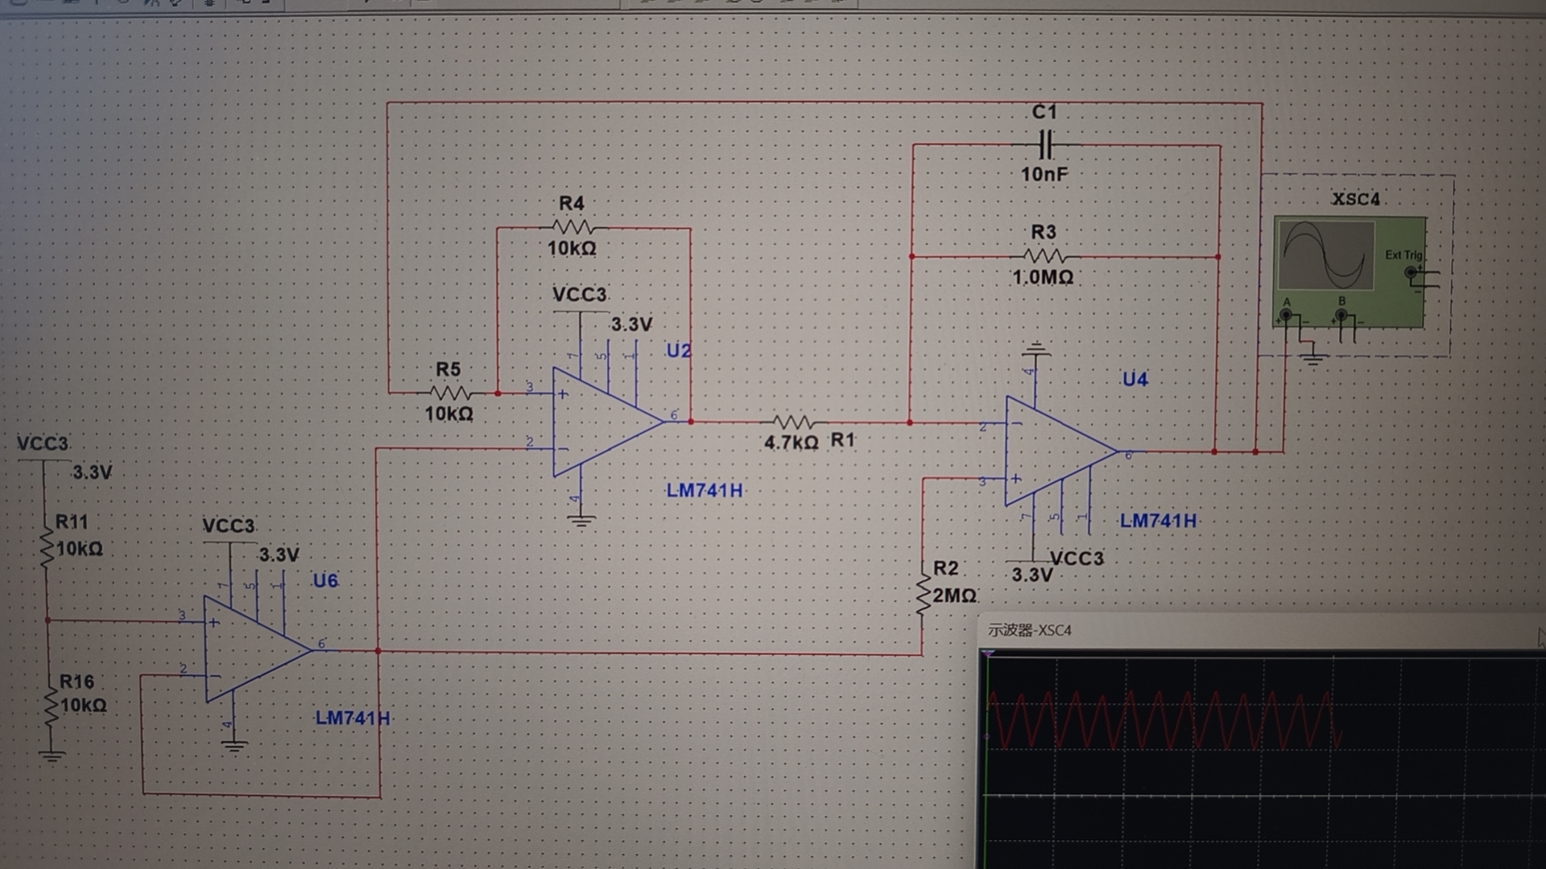This screenshot has width=1546, height=869.
Task: Select resistor R16 symbol
Action: pyautogui.click(x=51, y=706)
